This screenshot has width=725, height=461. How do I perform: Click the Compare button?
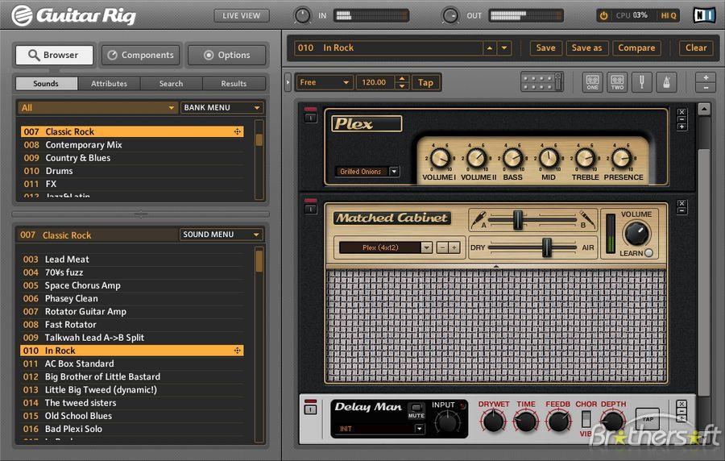click(x=636, y=48)
